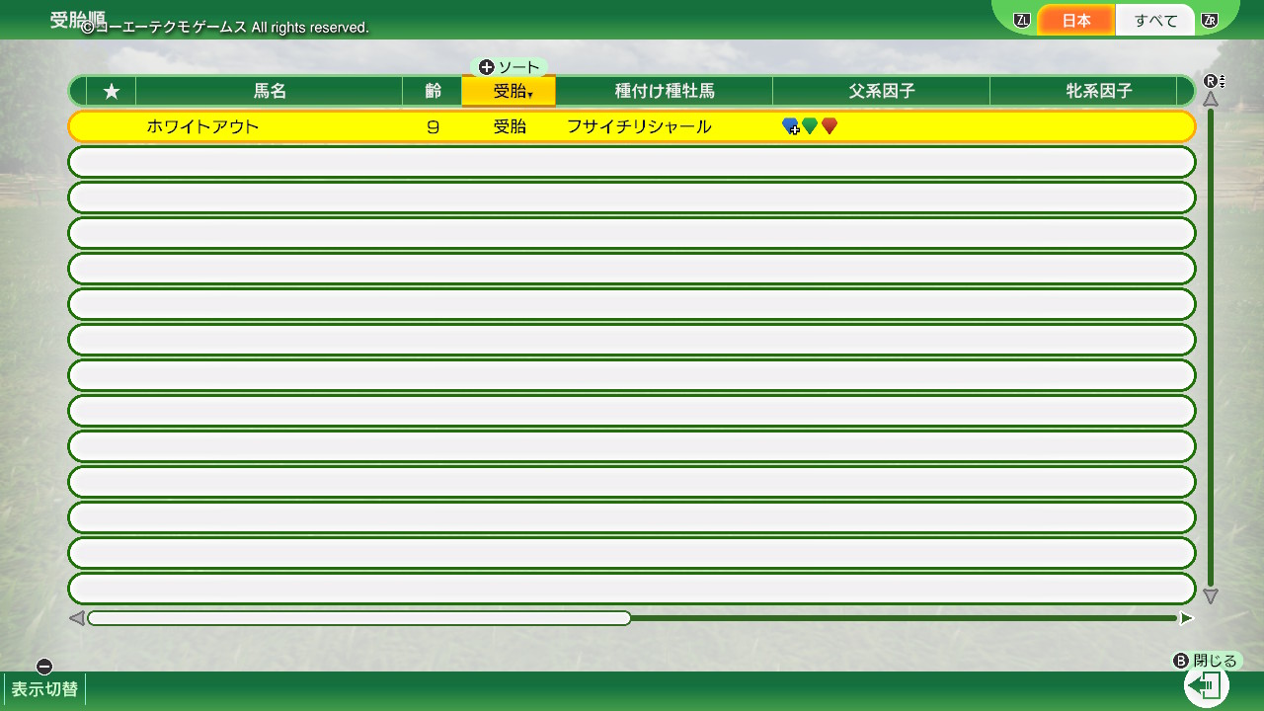This screenshot has width=1264, height=711.
Task: Click the 種付け種牡馬 column header
Action: click(x=665, y=91)
